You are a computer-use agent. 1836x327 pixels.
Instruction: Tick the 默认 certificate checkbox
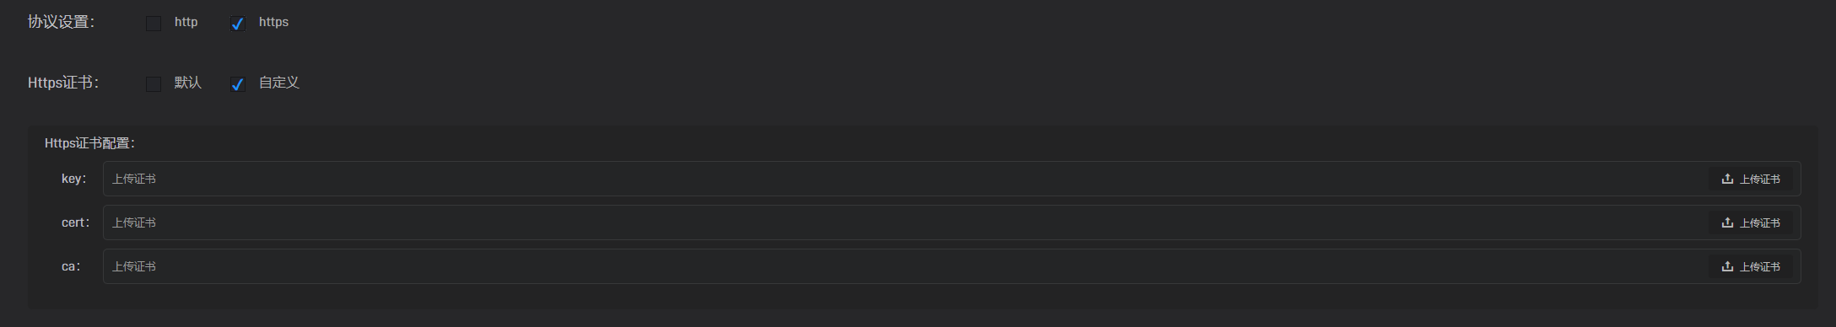click(x=154, y=83)
